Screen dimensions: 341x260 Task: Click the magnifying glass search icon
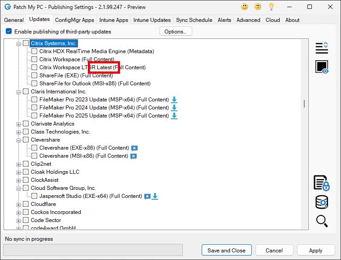322,221
